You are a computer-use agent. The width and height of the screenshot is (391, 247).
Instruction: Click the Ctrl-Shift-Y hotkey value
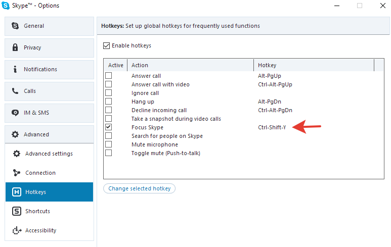[272, 127]
